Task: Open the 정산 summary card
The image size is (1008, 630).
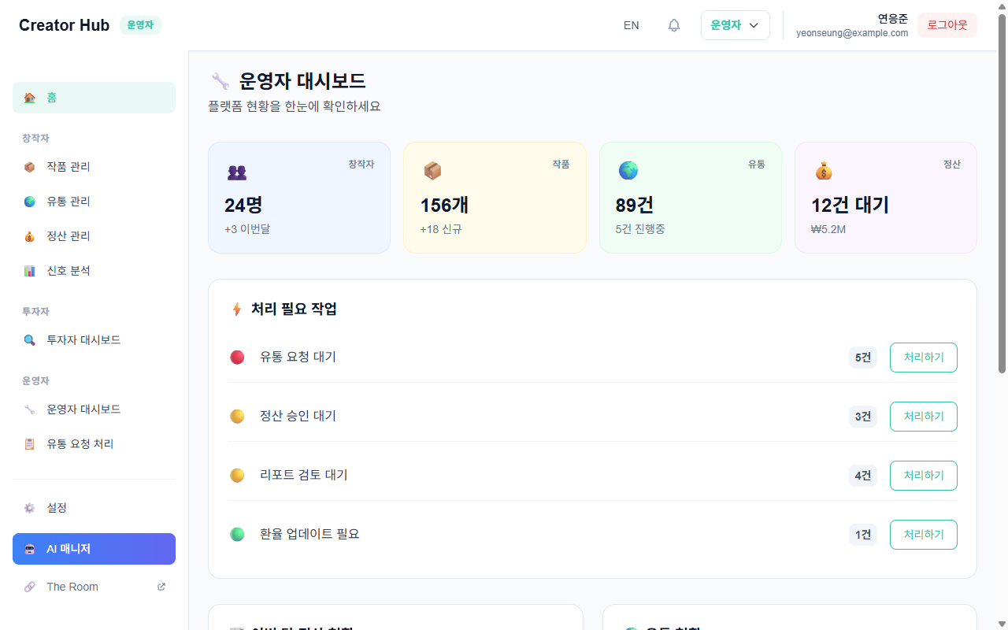Action: click(x=885, y=198)
